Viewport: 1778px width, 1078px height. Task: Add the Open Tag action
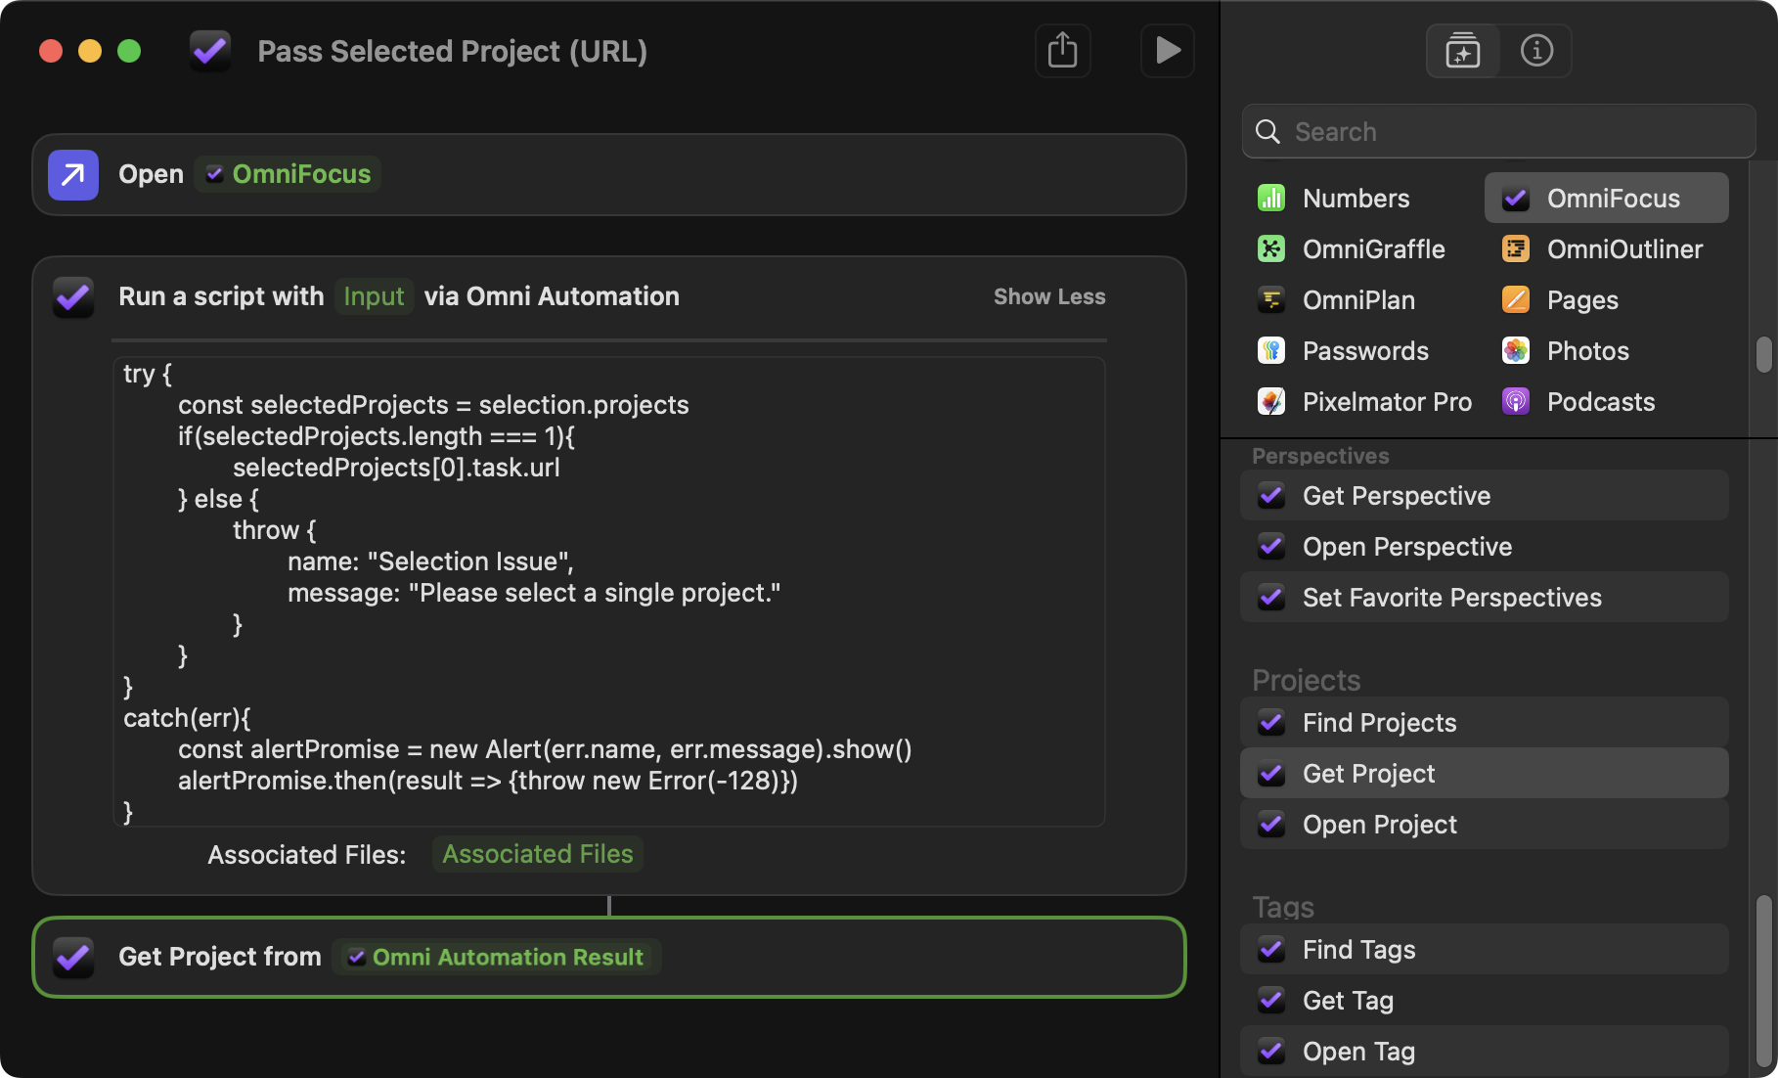1484,1052
